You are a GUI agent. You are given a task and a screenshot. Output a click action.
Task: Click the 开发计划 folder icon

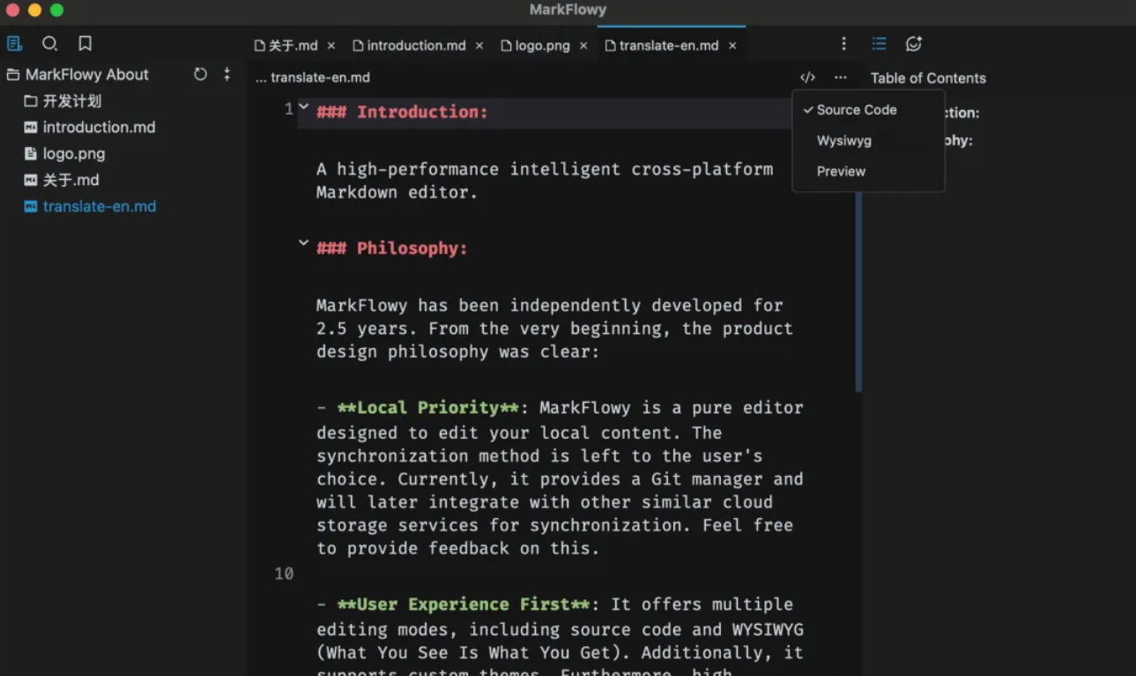[31, 101]
